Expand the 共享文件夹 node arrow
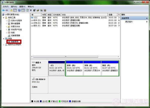The image size is (150, 108). (6, 27)
